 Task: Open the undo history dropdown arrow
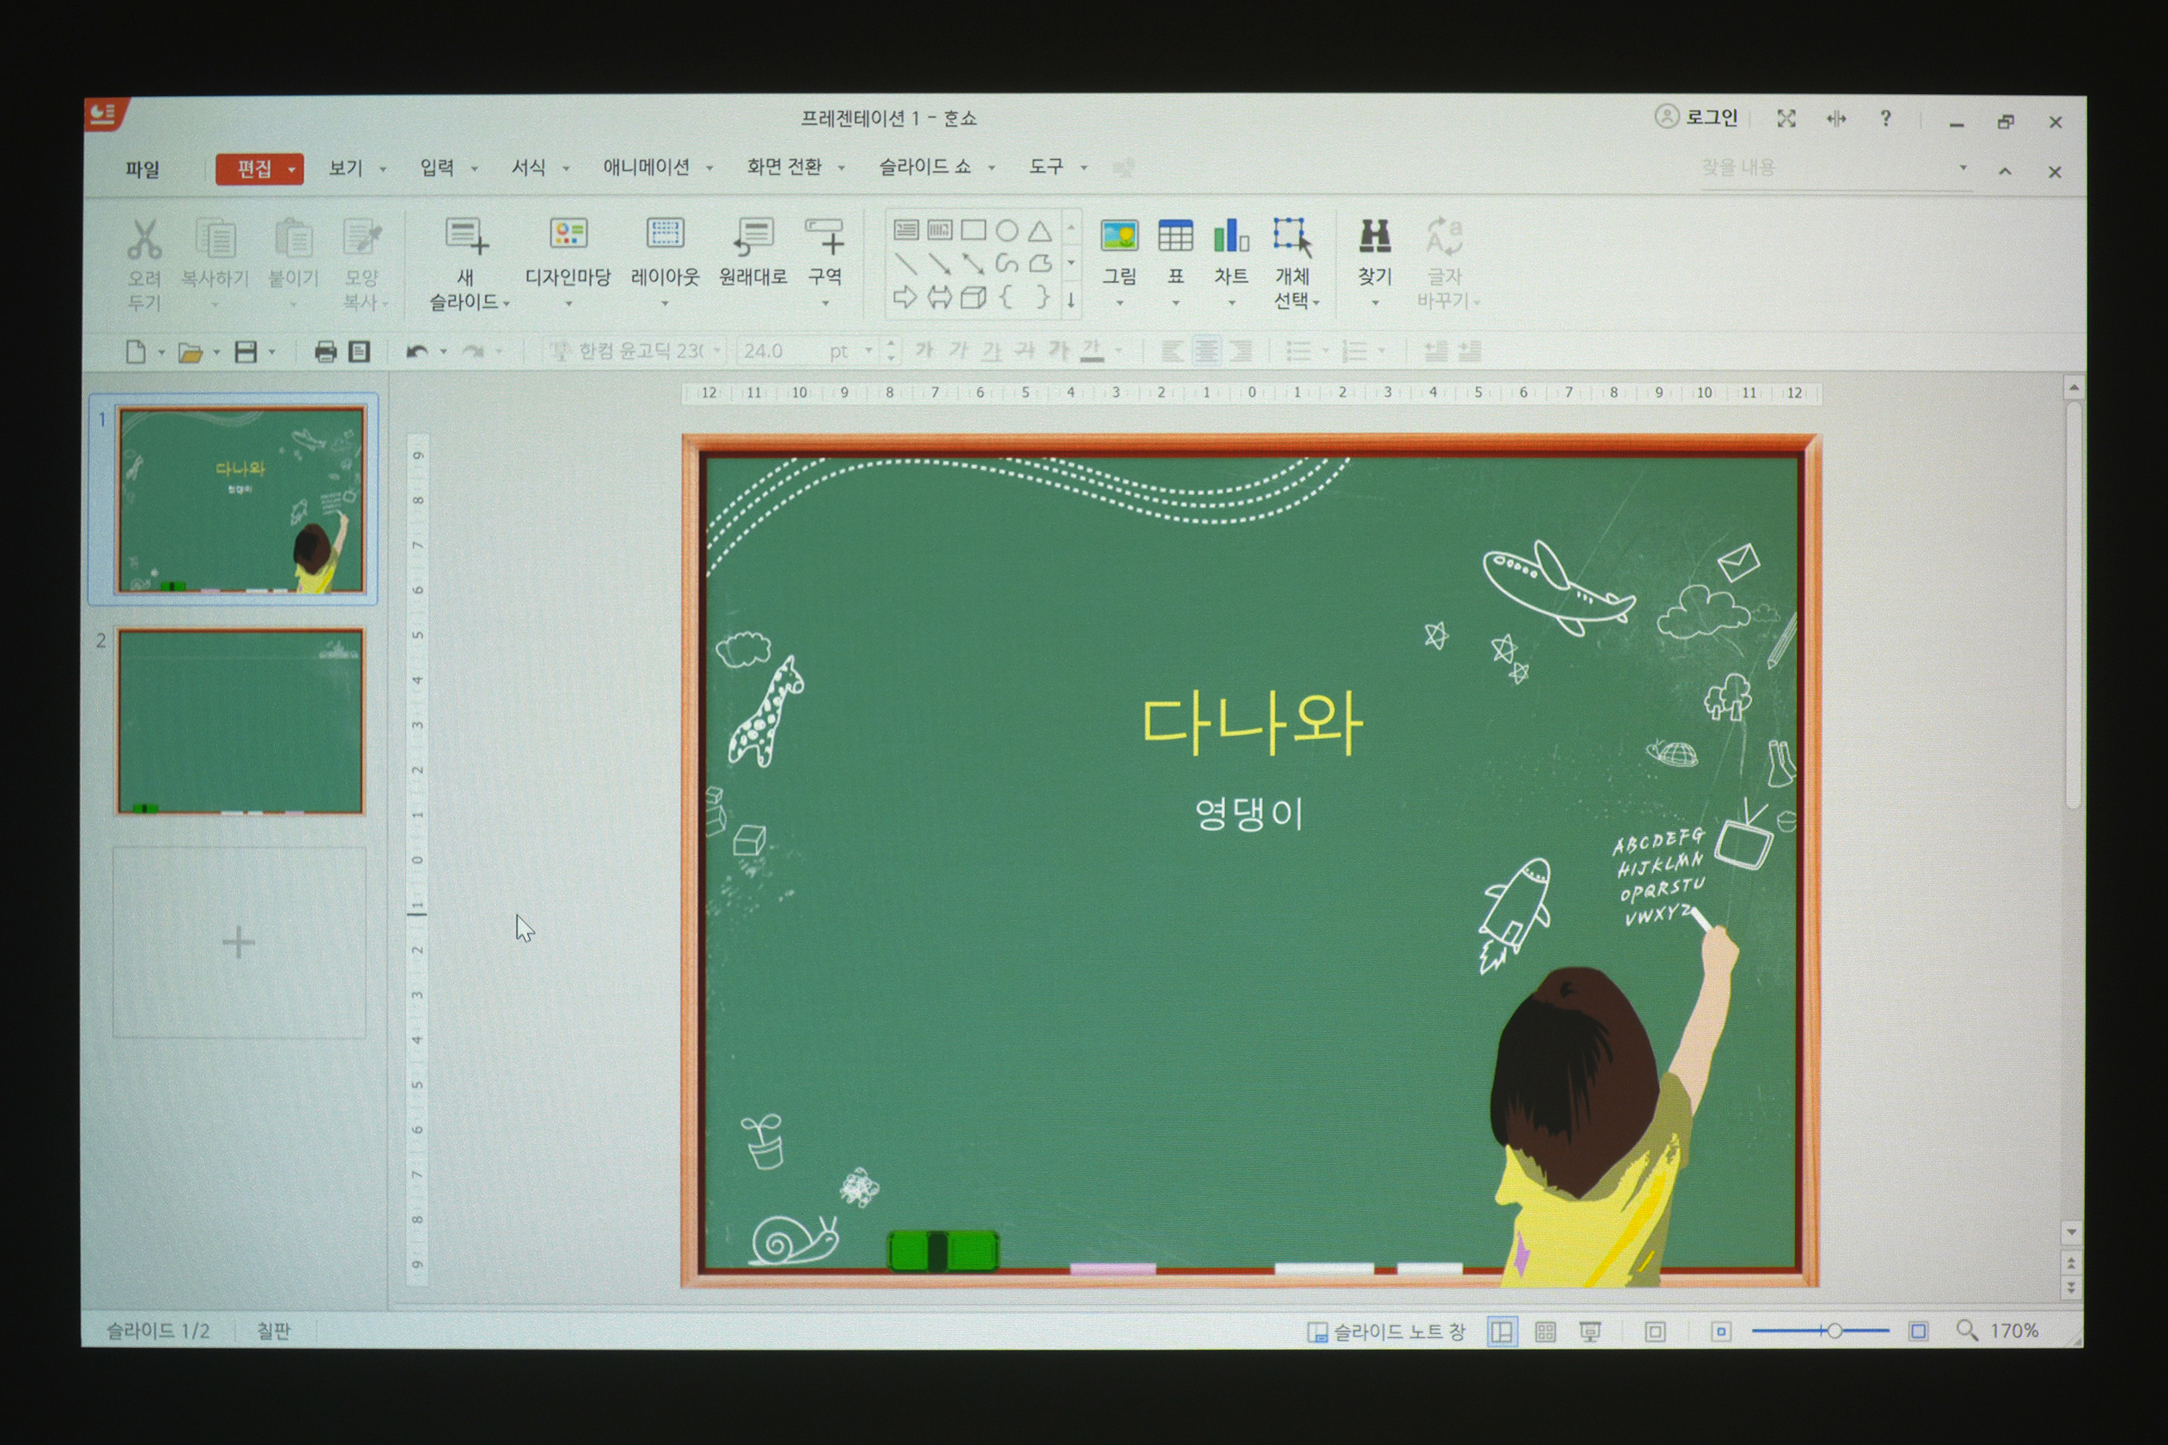pyautogui.click(x=444, y=352)
